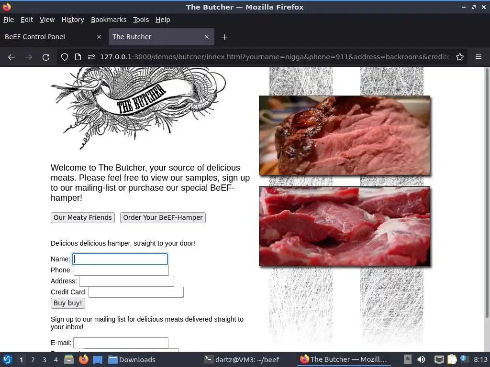
Task: Open the Downloads window from taskbar
Action: (132, 359)
